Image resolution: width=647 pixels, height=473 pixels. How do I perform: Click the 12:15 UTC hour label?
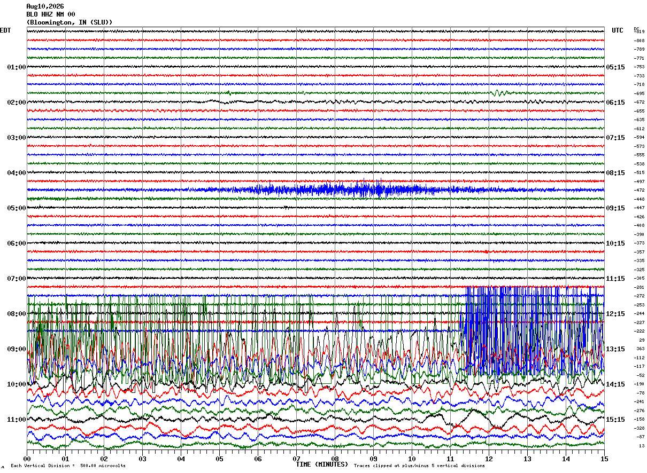615,314
